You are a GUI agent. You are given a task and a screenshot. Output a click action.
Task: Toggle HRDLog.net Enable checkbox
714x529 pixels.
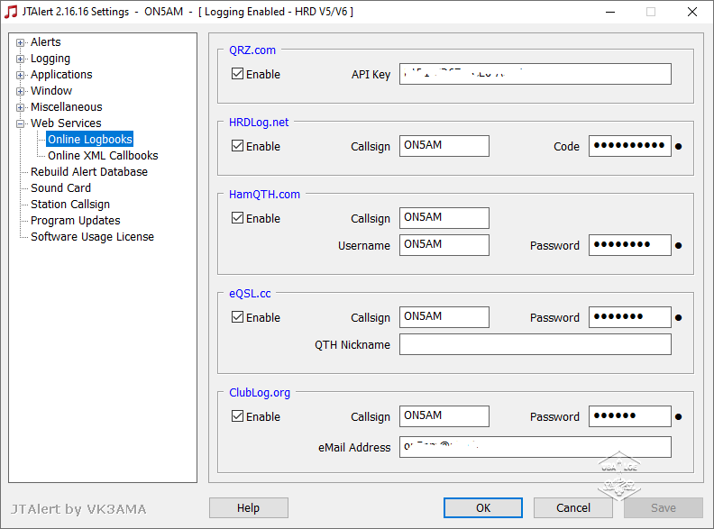coord(237,146)
